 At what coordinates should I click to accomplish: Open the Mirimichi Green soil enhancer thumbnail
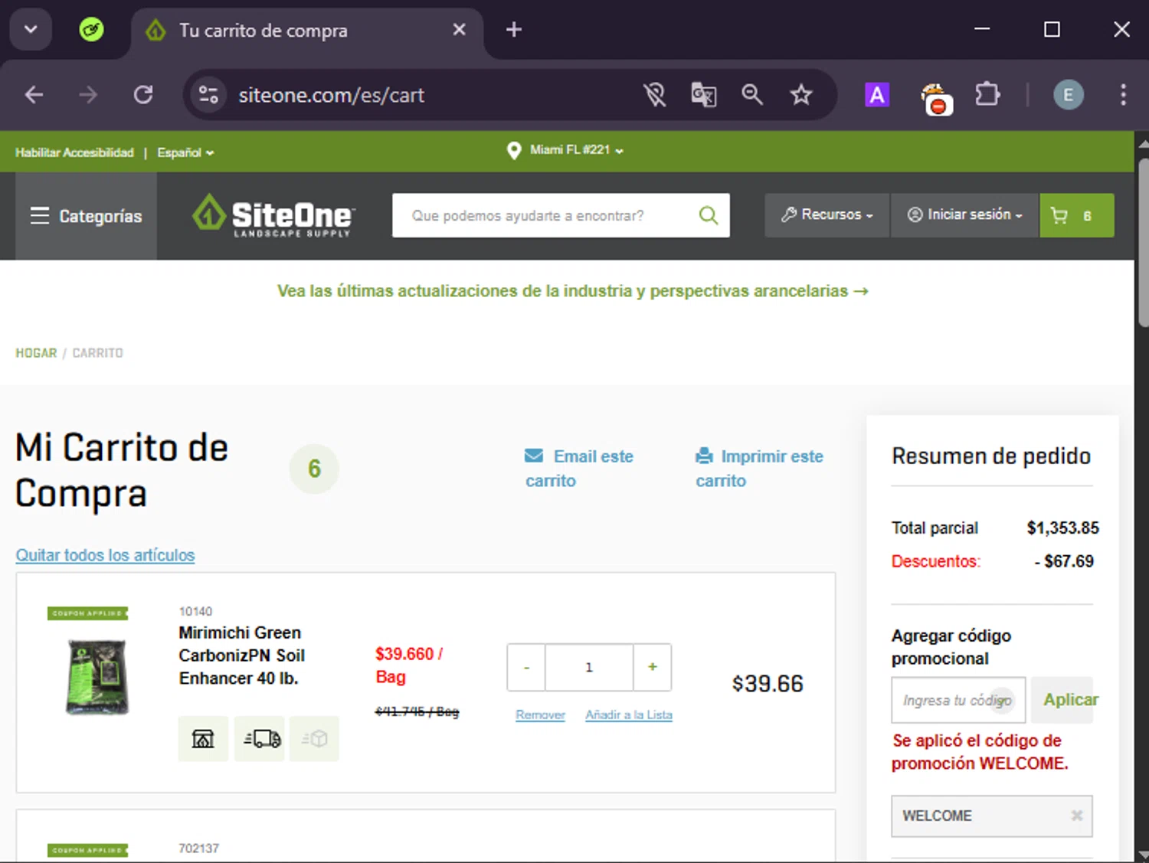coord(97,677)
